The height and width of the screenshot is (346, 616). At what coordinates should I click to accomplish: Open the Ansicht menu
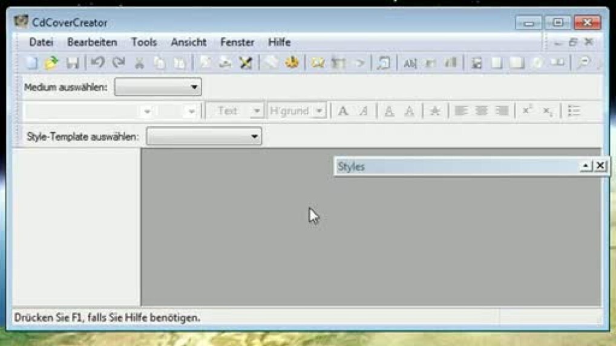click(188, 42)
